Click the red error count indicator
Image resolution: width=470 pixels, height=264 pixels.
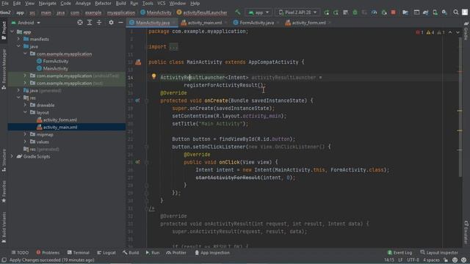tap(419, 32)
